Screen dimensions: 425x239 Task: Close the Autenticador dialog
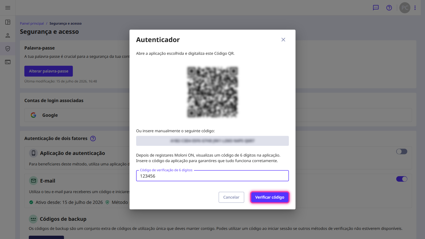coord(283,40)
